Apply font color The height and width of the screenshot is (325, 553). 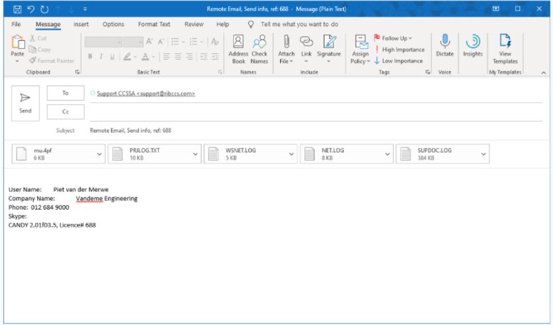pos(145,57)
